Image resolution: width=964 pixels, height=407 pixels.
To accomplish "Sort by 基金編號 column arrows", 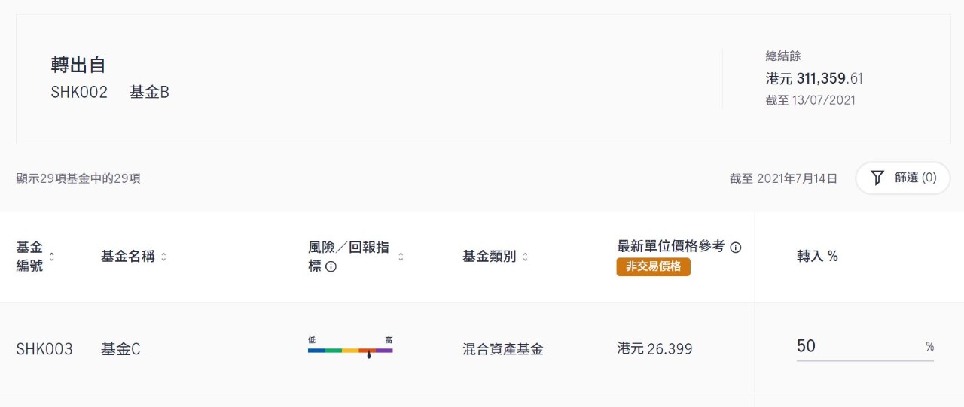I will [x=52, y=257].
